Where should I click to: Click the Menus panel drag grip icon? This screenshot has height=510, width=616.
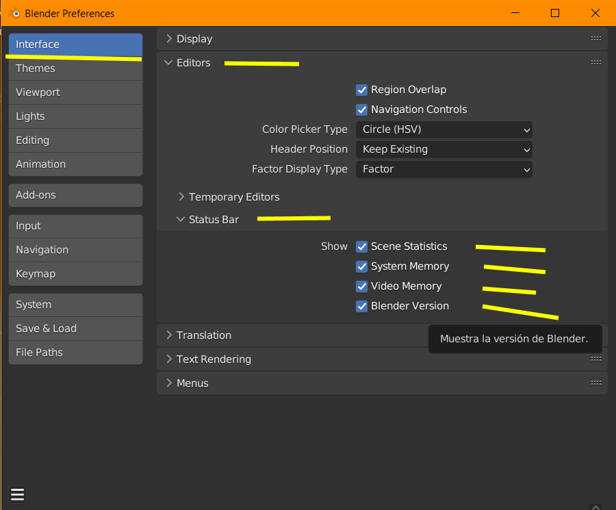(595, 383)
